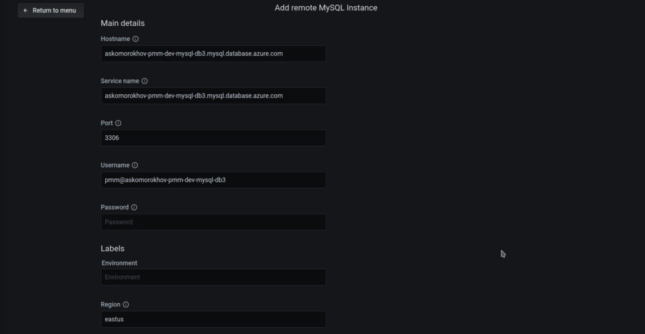Click the Hostname info icon

(135, 39)
